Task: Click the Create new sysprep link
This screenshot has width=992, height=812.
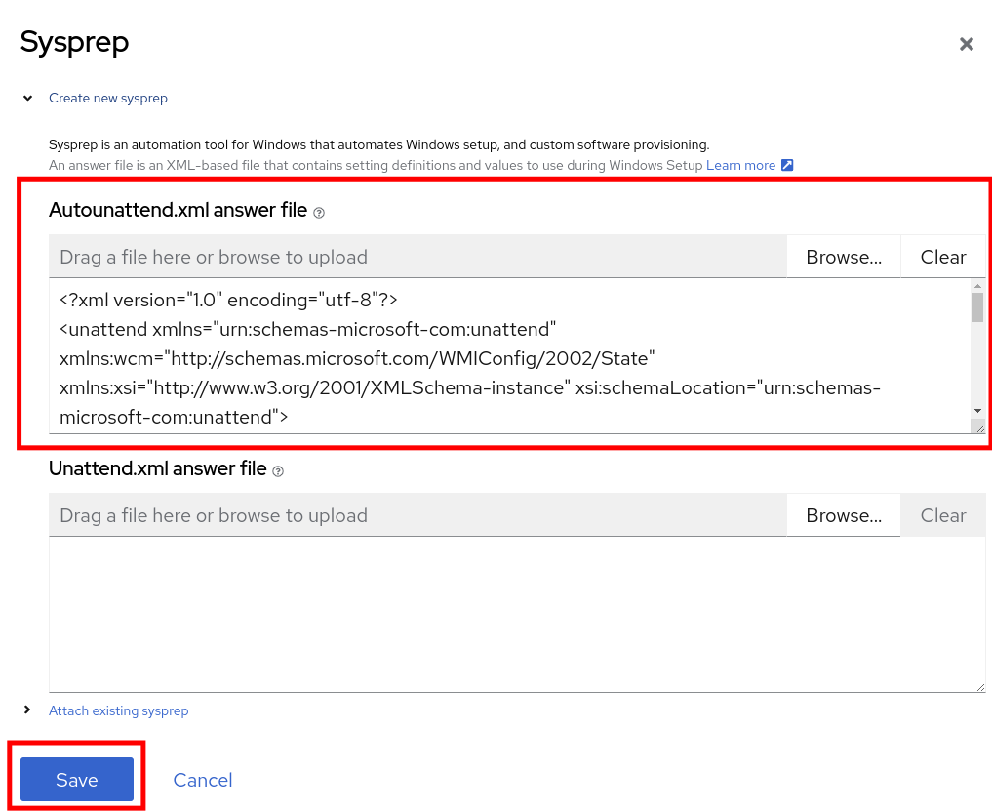Action: point(108,99)
